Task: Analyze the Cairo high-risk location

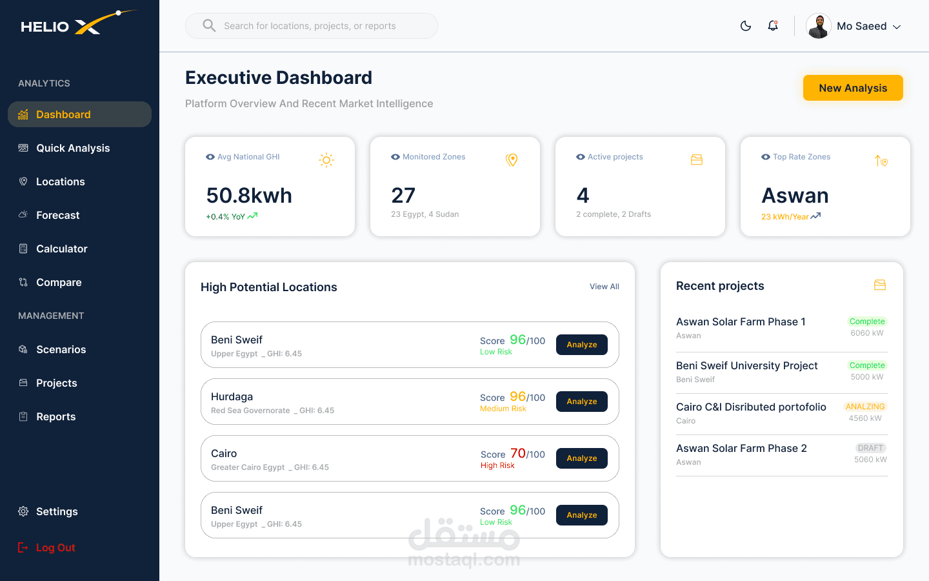Action: [x=581, y=458]
